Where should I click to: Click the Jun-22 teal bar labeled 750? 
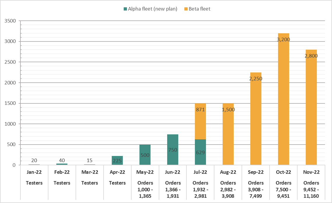pyautogui.click(x=172, y=150)
